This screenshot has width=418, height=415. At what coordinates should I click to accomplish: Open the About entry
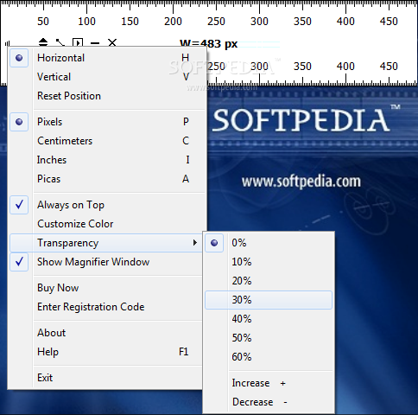pyautogui.click(x=106, y=333)
